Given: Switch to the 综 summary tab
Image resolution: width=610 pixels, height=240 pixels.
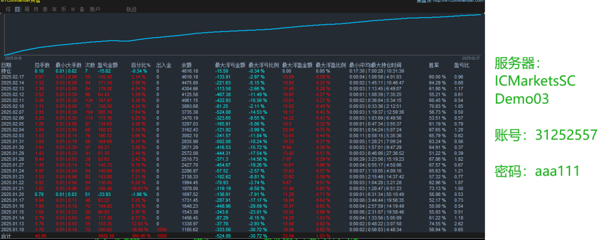Looking at the screenshot, I should tap(8, 10).
